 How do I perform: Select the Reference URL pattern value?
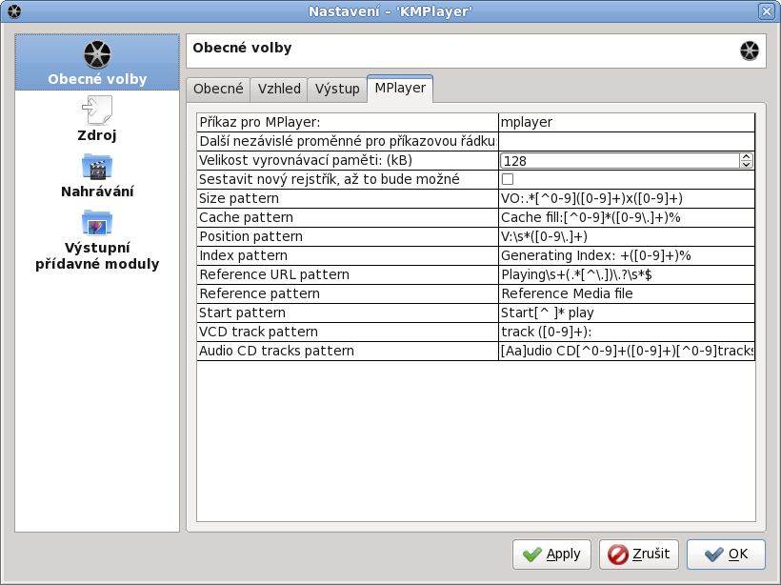(626, 274)
